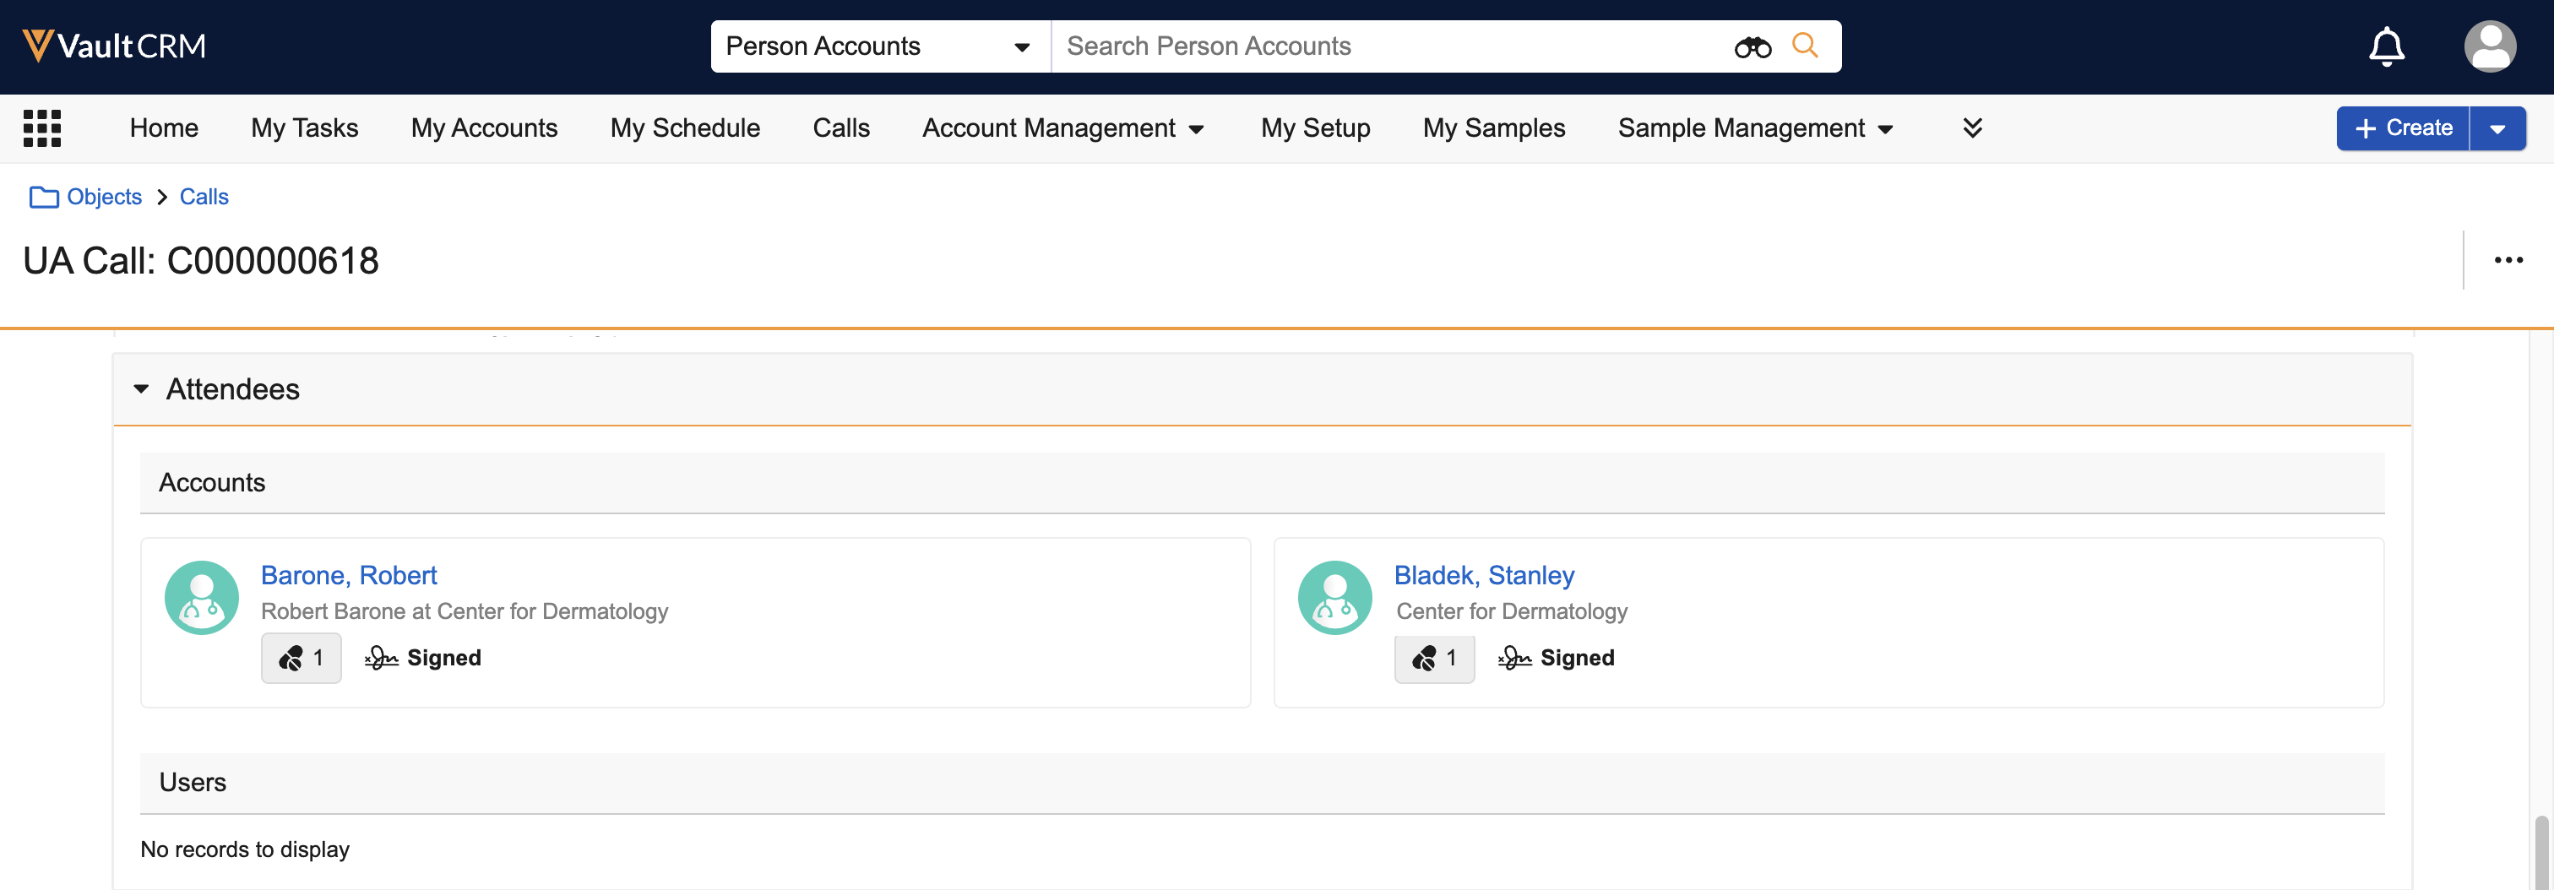Open the Bladek, Stanley account link

click(x=1483, y=575)
